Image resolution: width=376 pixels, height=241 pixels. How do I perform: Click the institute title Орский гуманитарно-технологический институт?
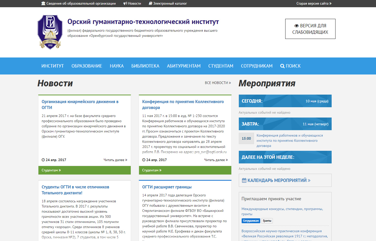coord(143,22)
